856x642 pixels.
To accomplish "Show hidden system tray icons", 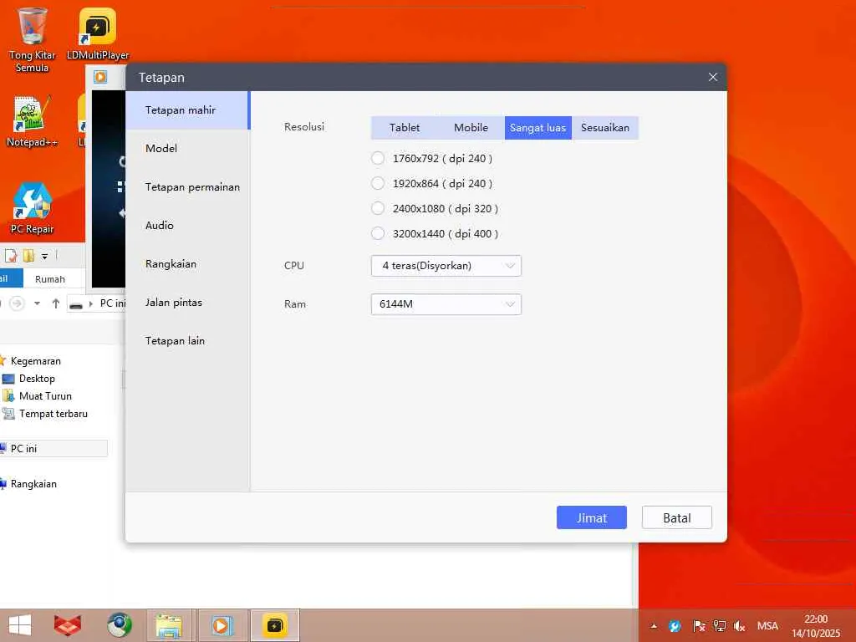I will click(654, 626).
